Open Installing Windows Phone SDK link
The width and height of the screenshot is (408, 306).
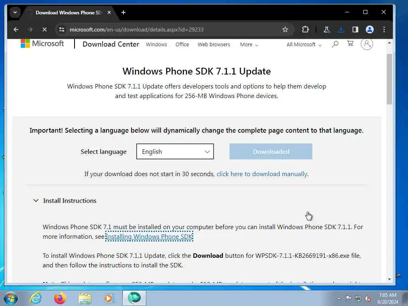(149, 236)
